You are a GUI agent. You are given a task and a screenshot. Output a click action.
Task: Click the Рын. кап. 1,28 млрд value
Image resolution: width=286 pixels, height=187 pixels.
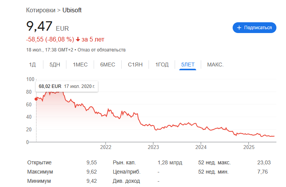(x=170, y=162)
